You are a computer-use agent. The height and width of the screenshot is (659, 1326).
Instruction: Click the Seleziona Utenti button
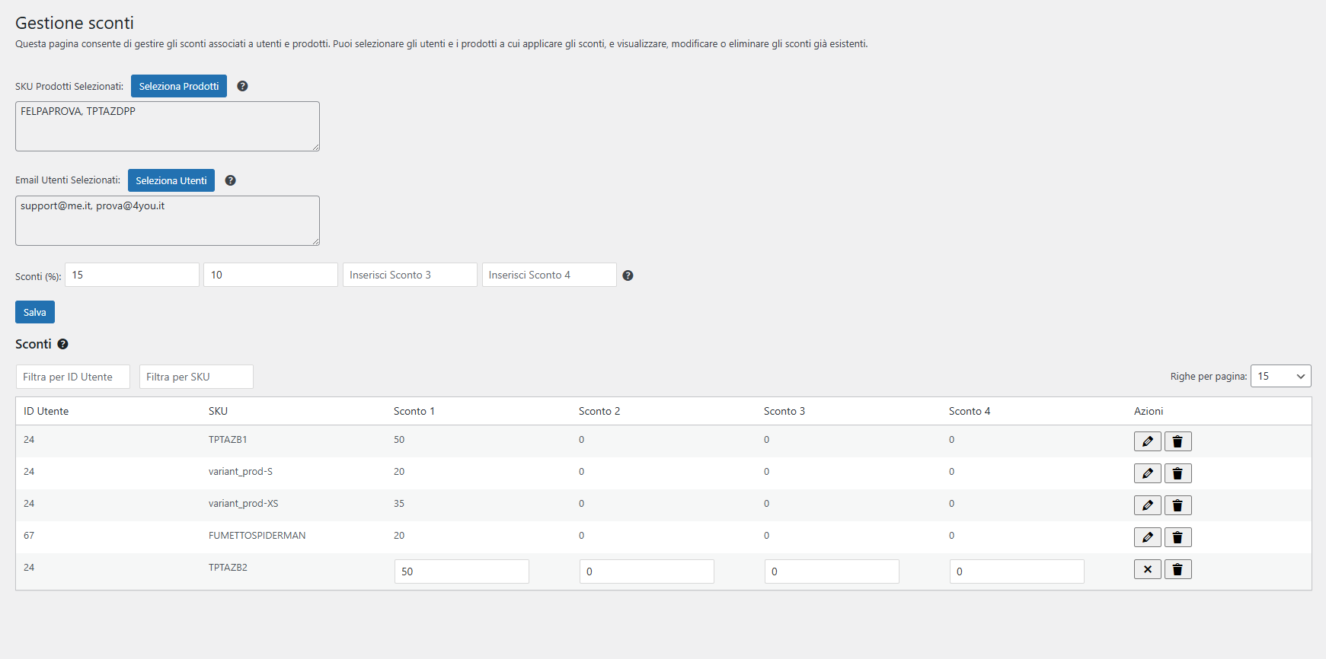pyautogui.click(x=171, y=180)
